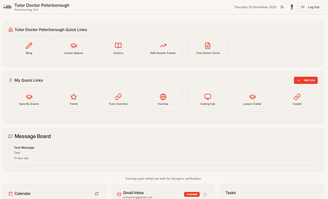Open the Lesson Spaces quick link

[73, 48]
